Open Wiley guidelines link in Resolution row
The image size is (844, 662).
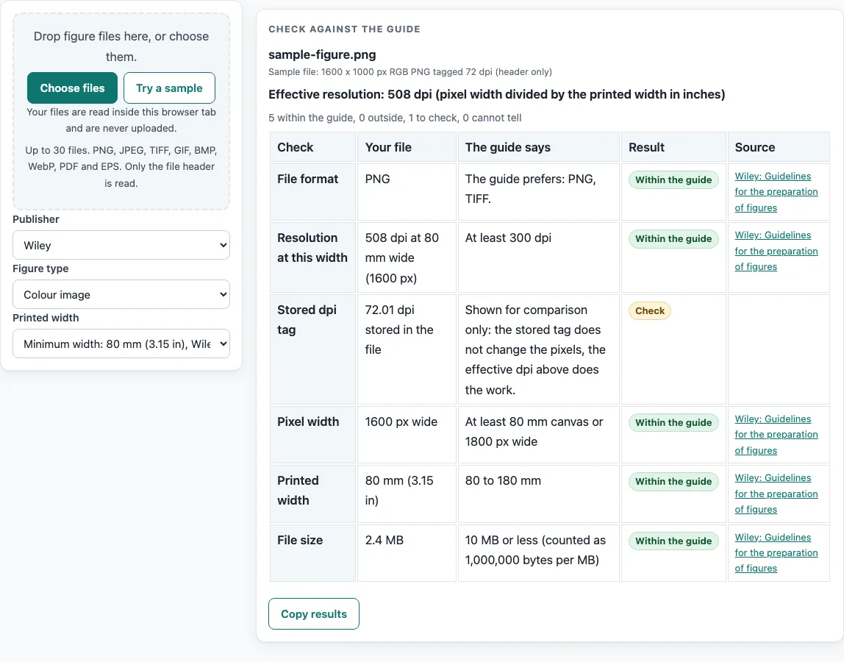[776, 251]
